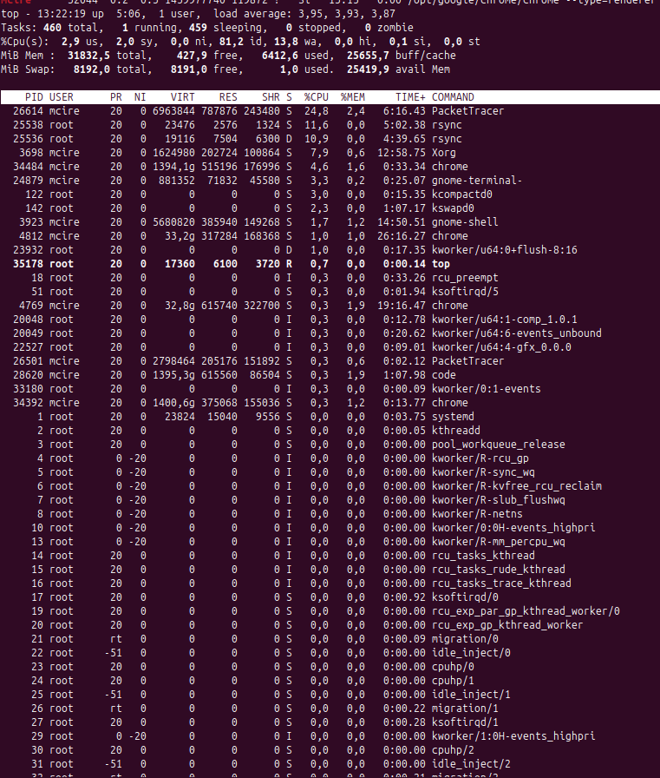Click the TIME+ column header

point(409,96)
